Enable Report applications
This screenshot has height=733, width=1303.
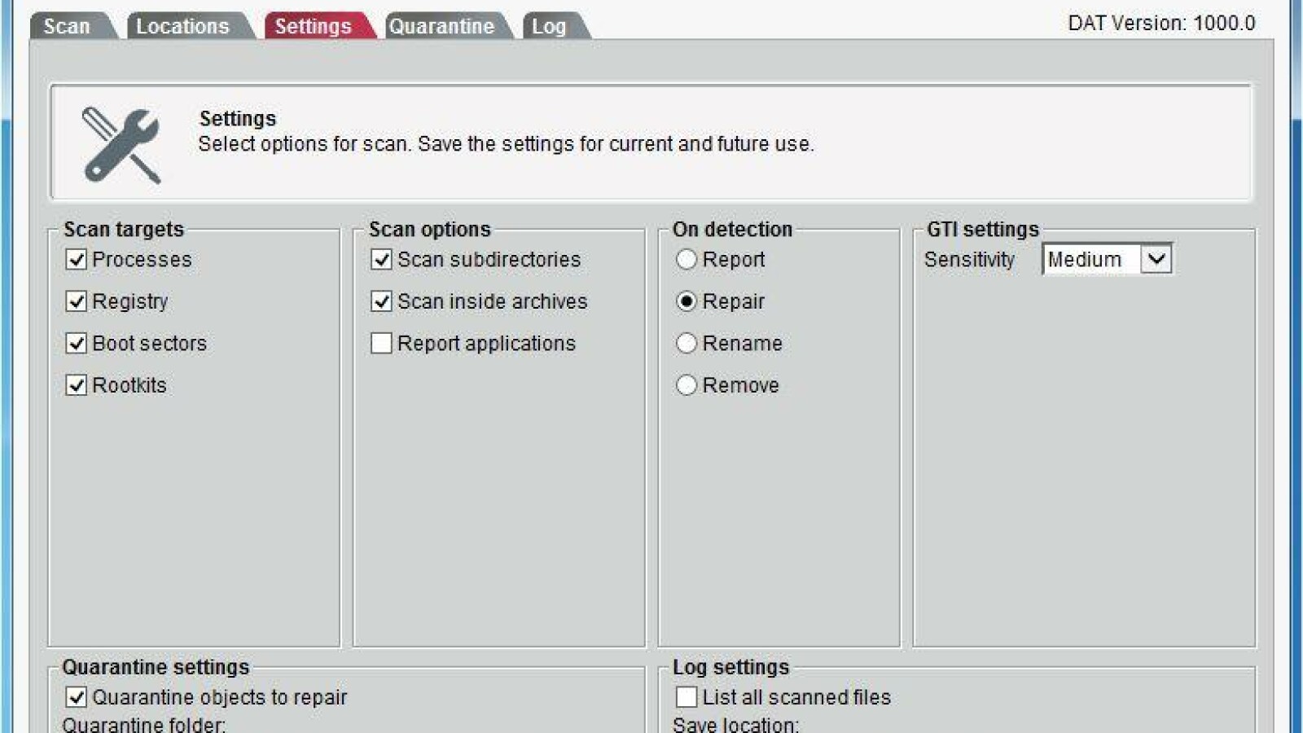(379, 343)
